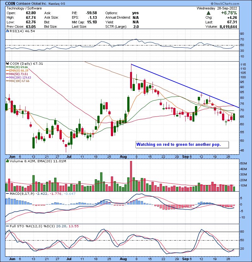Click the COIN ticker symbol in the header
The width and height of the screenshot is (252, 262).
[x=10, y=3]
